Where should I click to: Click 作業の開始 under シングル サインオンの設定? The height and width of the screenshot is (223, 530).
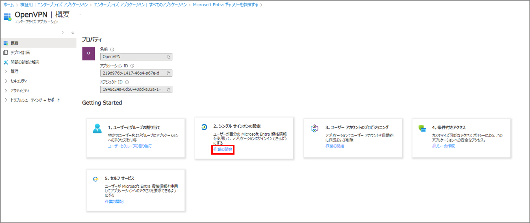(x=223, y=150)
